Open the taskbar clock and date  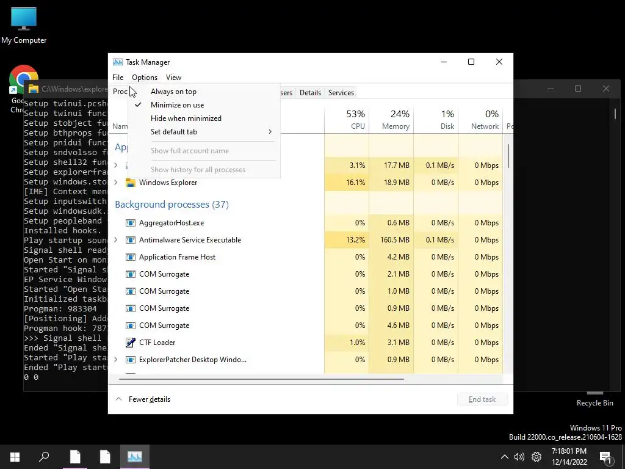pos(569,457)
